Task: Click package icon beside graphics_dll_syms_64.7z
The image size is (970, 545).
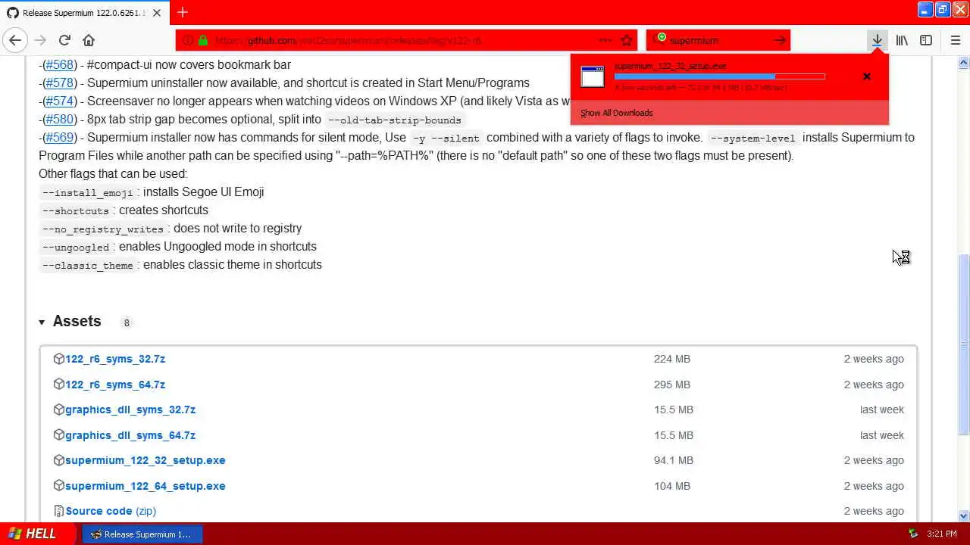Action: tap(59, 435)
